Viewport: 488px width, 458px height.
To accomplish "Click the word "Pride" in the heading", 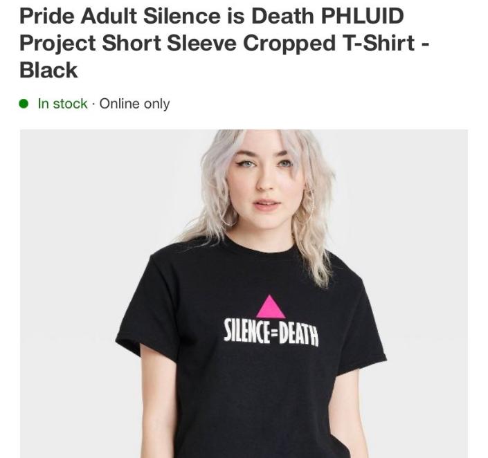I will pos(46,16).
